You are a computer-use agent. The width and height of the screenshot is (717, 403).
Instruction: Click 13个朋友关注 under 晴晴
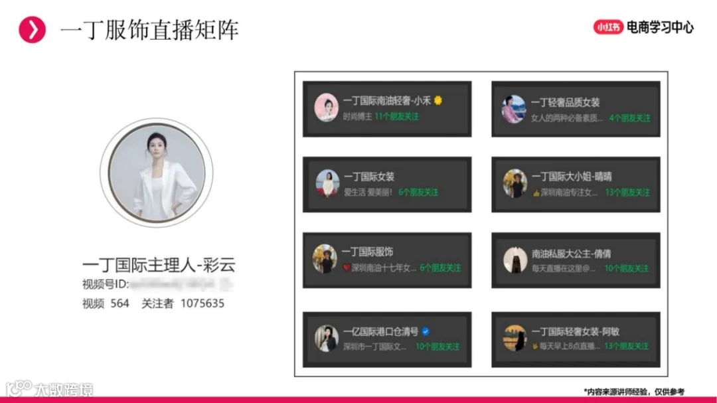[x=627, y=193]
